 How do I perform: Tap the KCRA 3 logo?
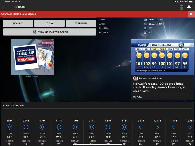[20, 7]
